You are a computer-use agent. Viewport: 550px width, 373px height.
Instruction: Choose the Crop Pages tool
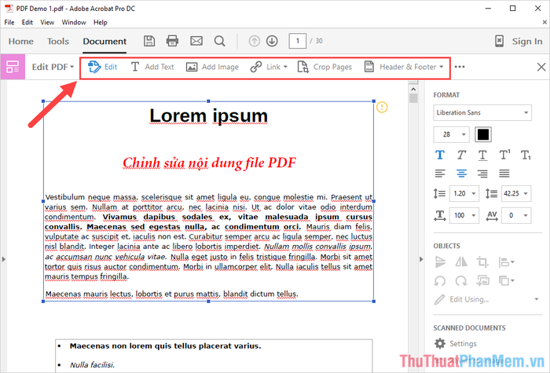click(x=324, y=67)
